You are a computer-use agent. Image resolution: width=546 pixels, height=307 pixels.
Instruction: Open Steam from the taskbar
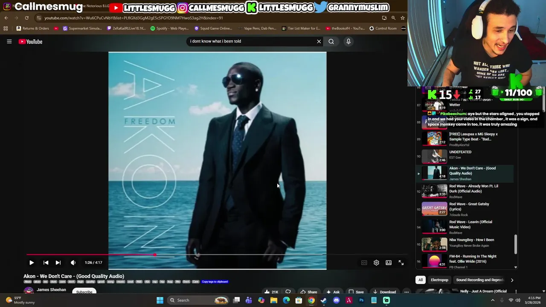pos(324,300)
